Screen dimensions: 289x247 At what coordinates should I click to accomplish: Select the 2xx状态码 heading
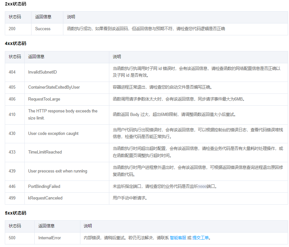coord(15,4)
